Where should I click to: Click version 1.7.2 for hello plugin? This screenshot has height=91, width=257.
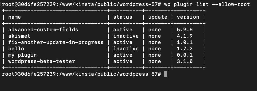pos(185,49)
